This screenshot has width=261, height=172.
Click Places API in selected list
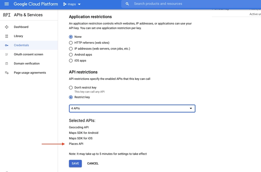tap(76, 144)
